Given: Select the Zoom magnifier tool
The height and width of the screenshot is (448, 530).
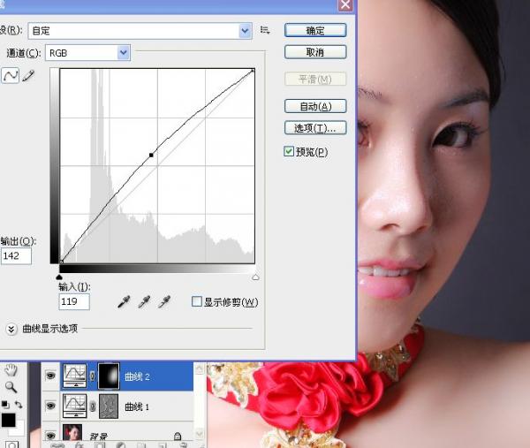Looking at the screenshot, I should (11, 387).
